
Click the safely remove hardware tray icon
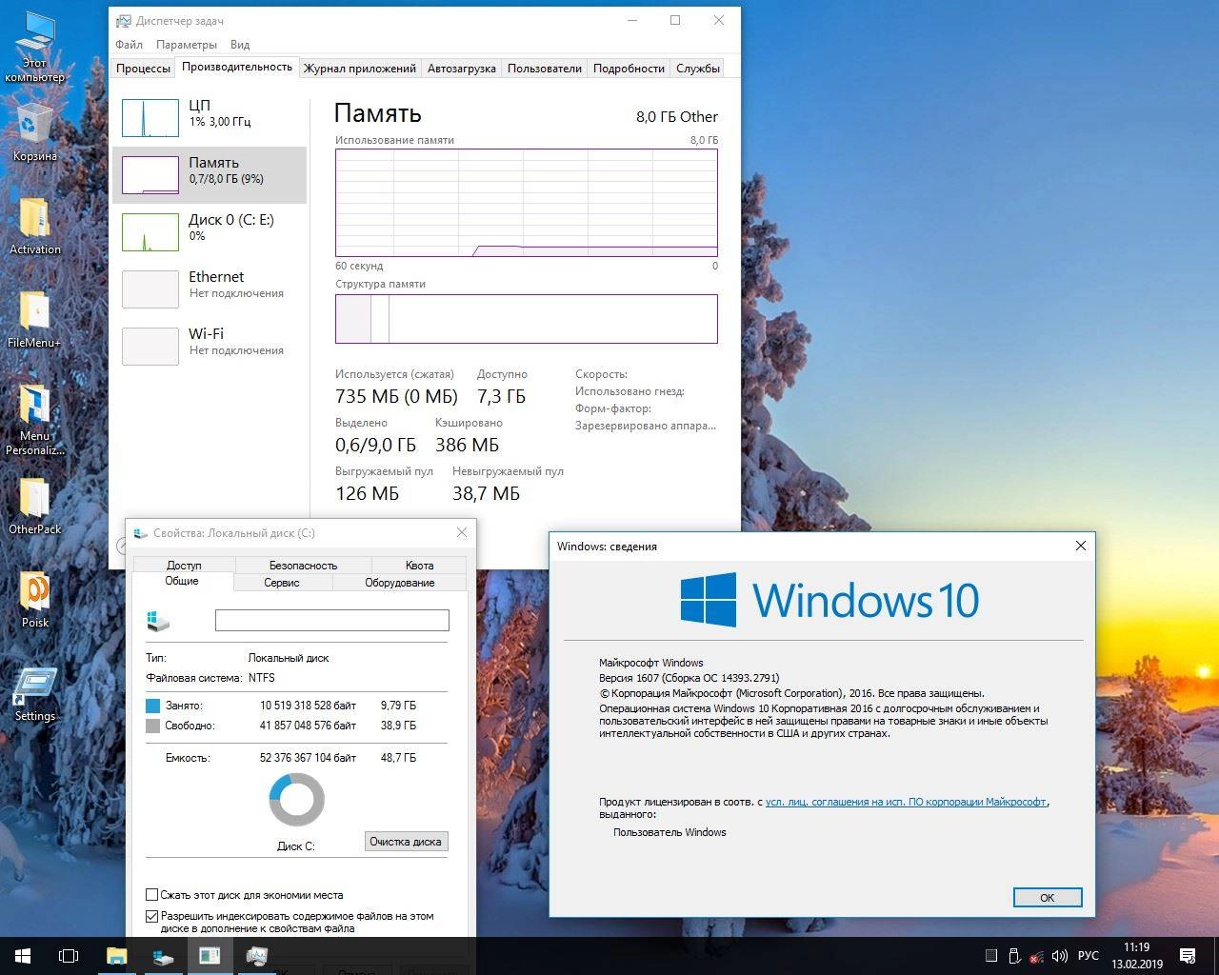(1014, 956)
